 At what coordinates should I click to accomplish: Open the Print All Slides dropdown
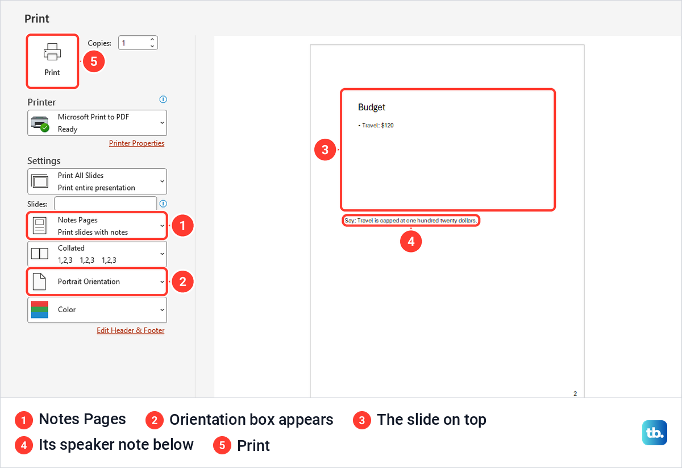[97, 181]
